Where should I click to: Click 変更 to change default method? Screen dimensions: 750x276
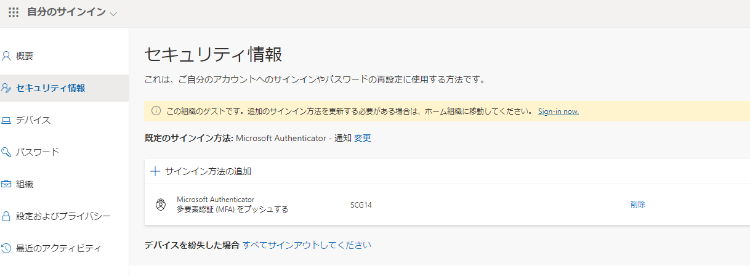point(363,138)
